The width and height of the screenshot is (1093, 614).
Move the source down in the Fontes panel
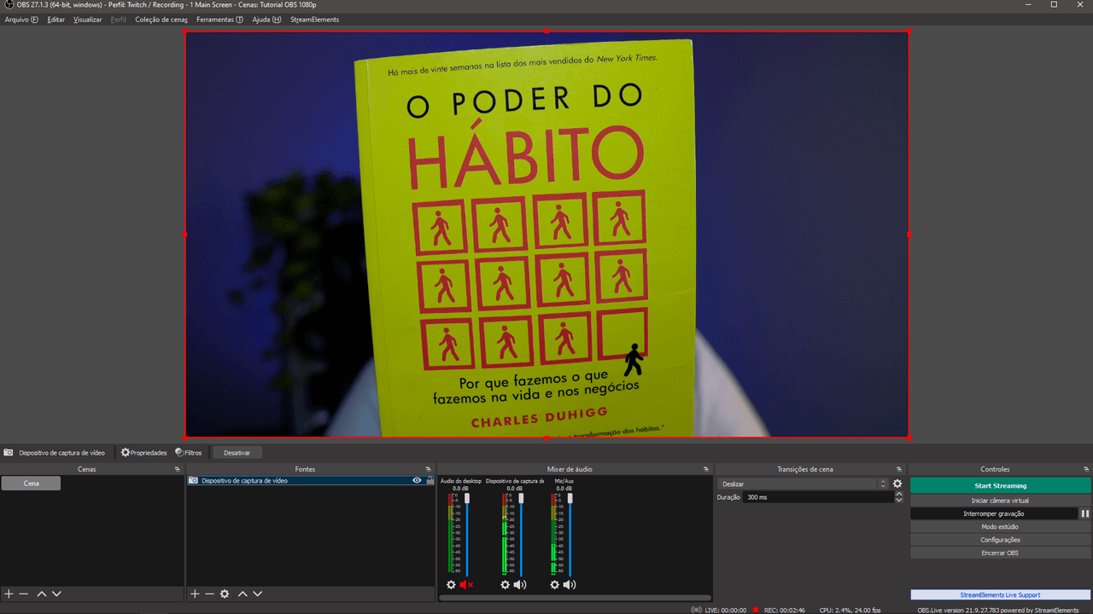[257, 594]
